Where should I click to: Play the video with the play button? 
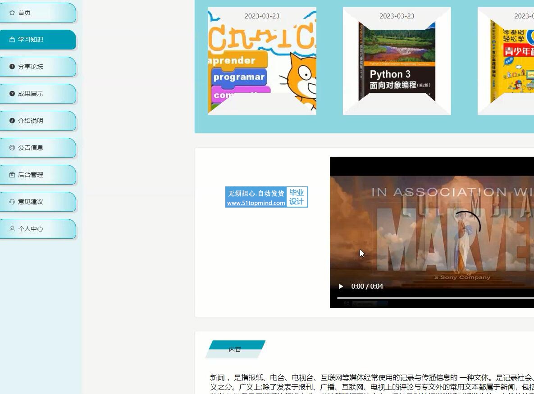coord(341,286)
